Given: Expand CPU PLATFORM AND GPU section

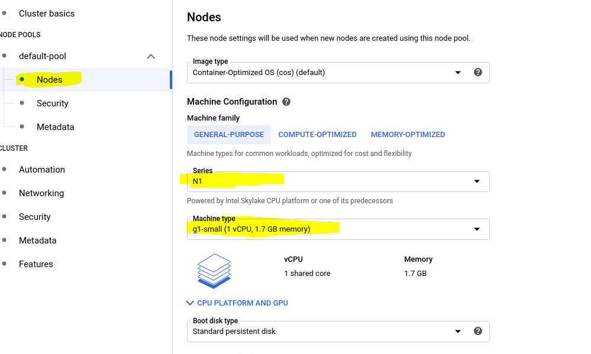Looking at the screenshot, I should (237, 303).
